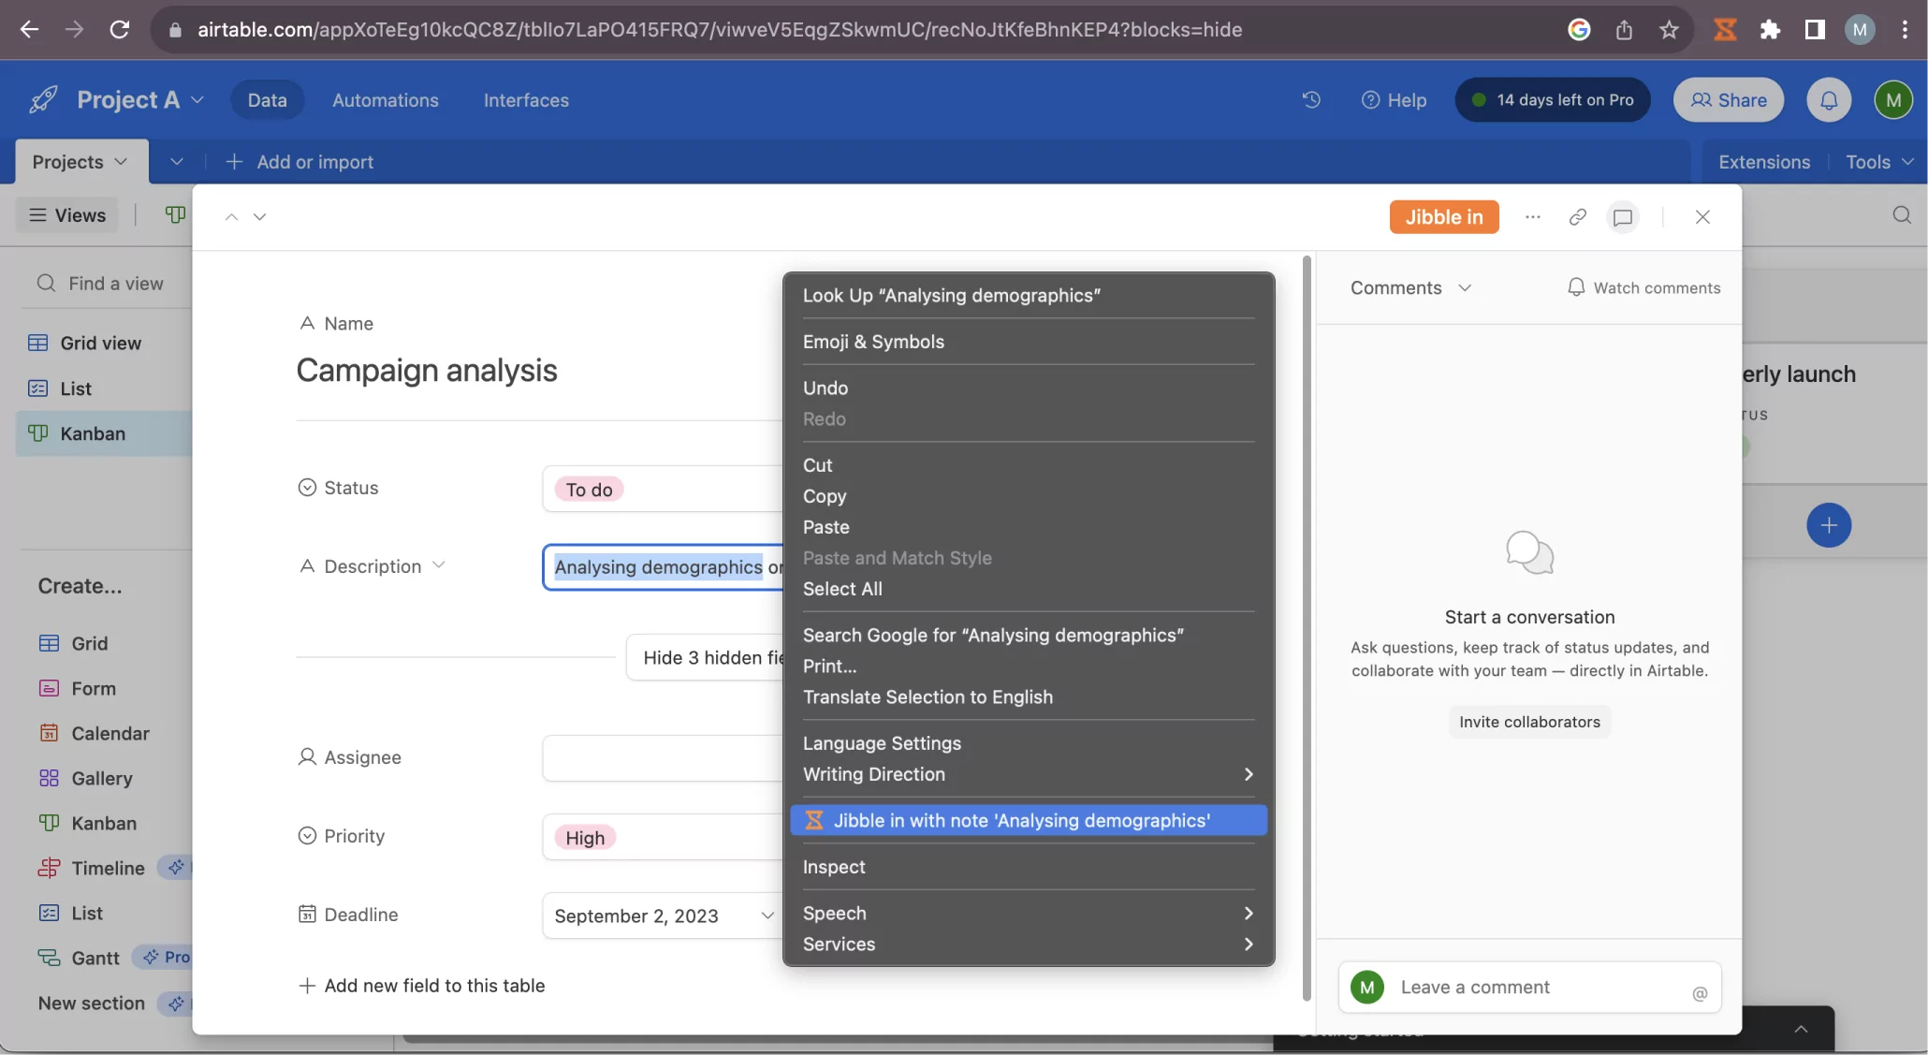The height and width of the screenshot is (1055, 1928).
Task: Click the blue plus add button
Action: 1828,525
